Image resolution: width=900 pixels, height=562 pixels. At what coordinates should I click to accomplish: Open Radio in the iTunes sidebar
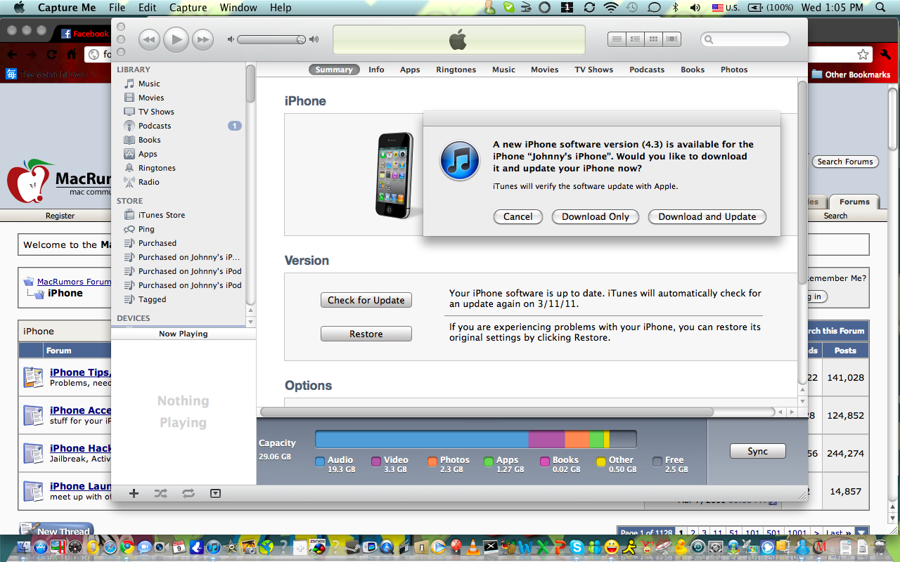coord(148,182)
